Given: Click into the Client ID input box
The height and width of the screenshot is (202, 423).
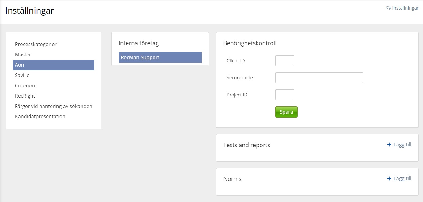Looking at the screenshot, I should pos(284,61).
